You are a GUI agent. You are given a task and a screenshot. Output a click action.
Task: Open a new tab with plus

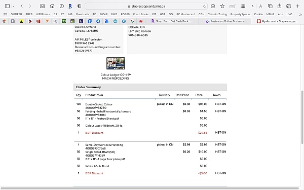298,6
